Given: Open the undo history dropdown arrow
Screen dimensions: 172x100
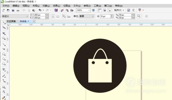Looking at the screenshot, I should click(x=43, y=10).
